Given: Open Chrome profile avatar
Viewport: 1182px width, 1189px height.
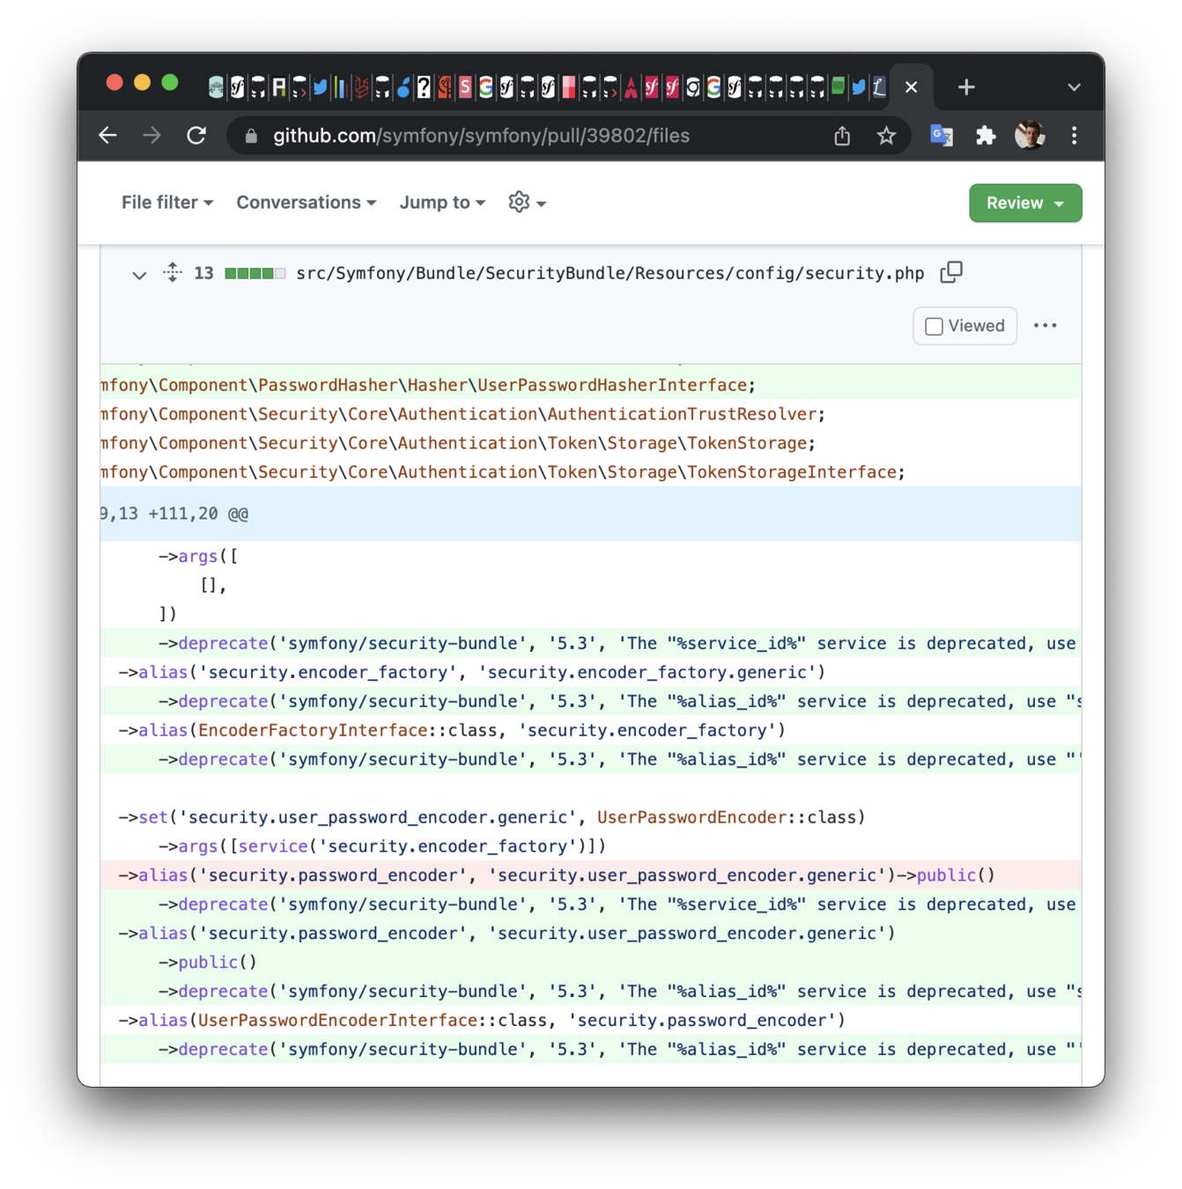Looking at the screenshot, I should click(1030, 136).
